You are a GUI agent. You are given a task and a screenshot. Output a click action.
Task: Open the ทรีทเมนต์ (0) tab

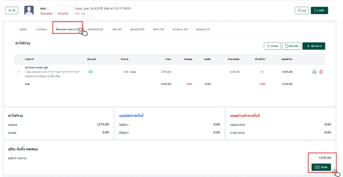95,29
